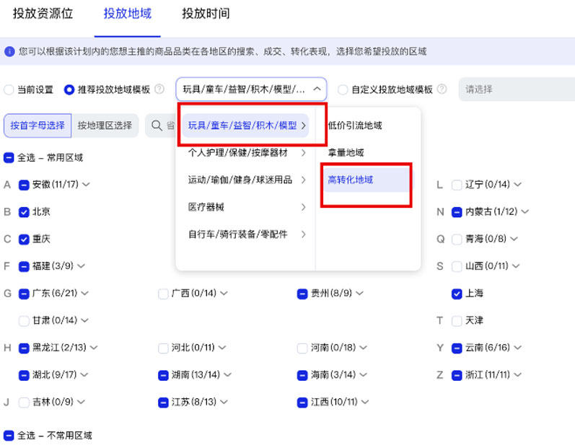Check the 甘肃 (0/14) checkbox
575x448 pixels.
pos(24,321)
